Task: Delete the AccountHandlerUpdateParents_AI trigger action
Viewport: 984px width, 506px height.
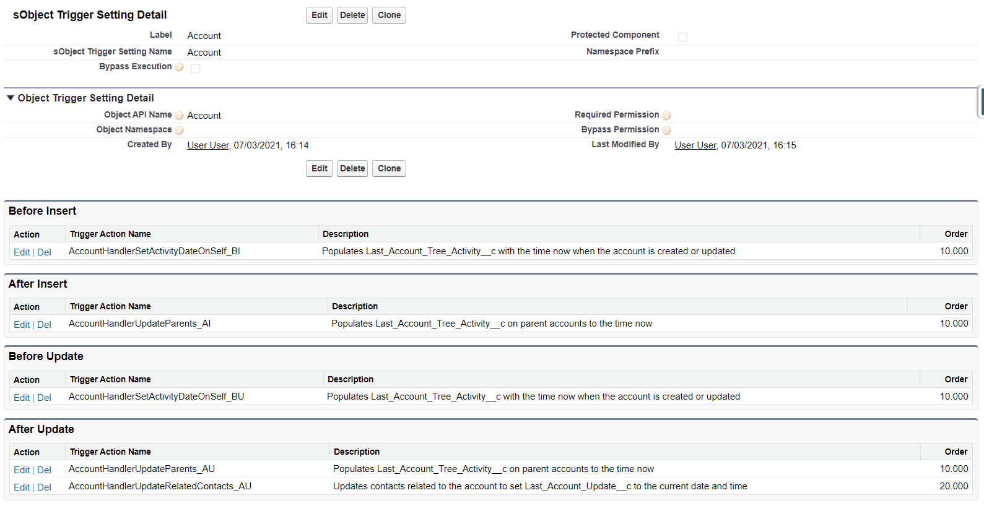Action: coord(44,325)
